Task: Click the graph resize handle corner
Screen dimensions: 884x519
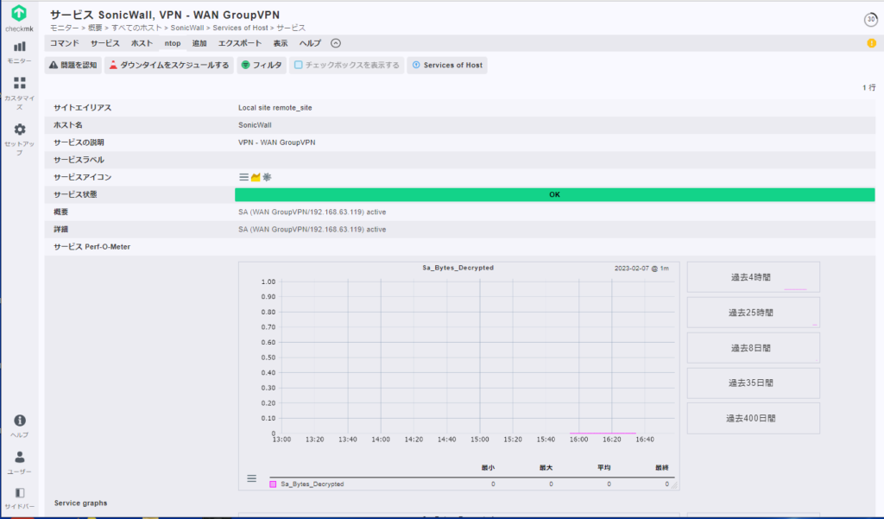Action: [x=674, y=485]
